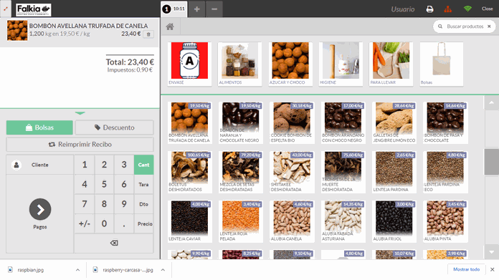Open the HIGIENE category
The width and height of the screenshot is (499, 280).
pyautogui.click(x=341, y=64)
